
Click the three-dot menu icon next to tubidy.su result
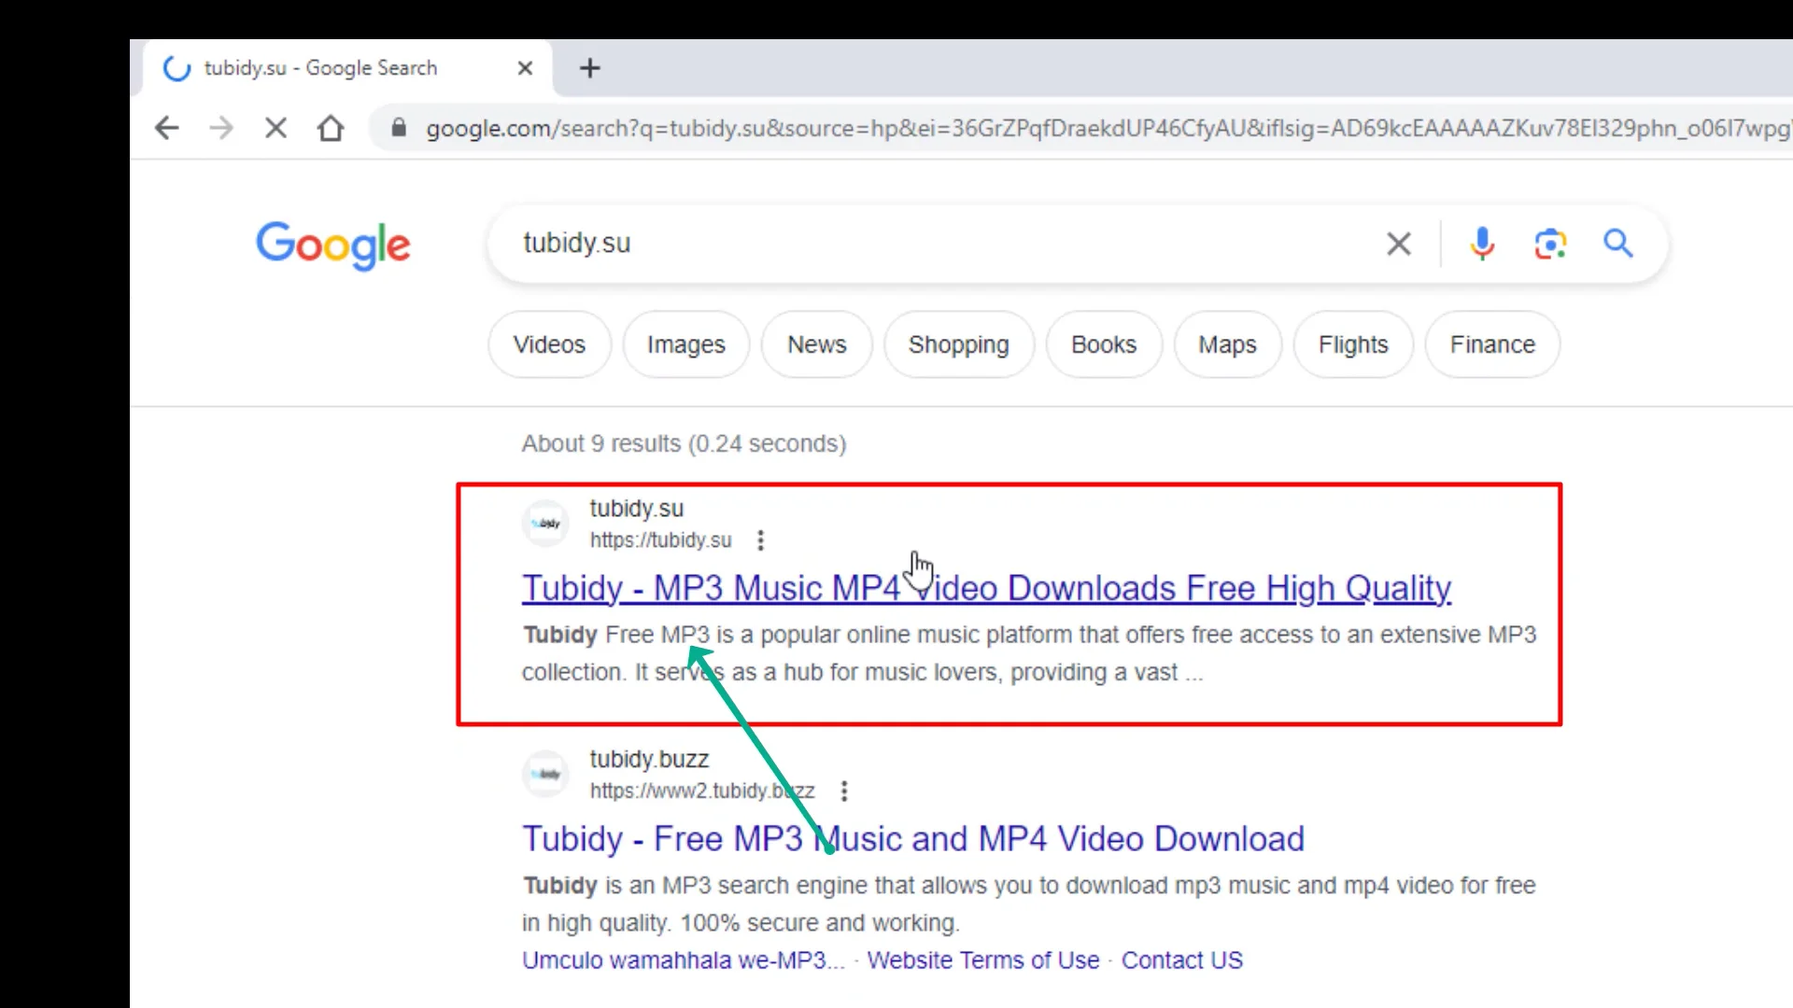point(760,540)
